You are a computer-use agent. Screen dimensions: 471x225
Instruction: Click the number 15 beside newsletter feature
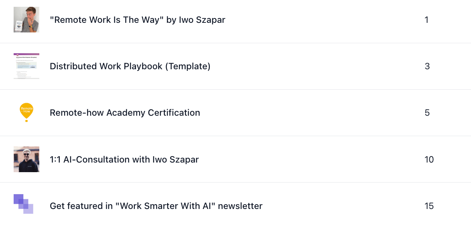coord(429,206)
